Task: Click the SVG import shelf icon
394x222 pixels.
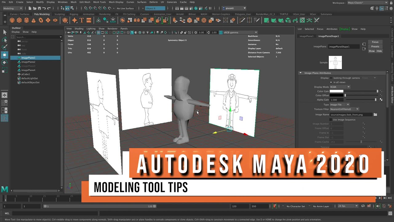Action: [89, 20]
